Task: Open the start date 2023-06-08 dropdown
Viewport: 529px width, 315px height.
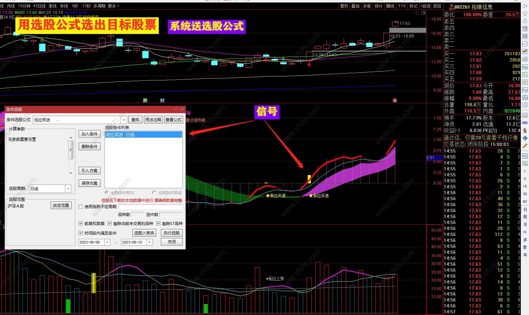Action: 107,242
